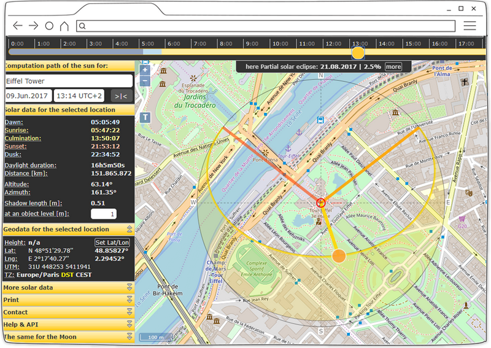Open the browser hamburger menu
The height and width of the screenshot is (348, 491).
pos(470,26)
